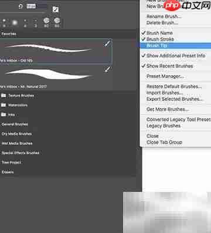Select the large soft round recent brush

point(15,23)
